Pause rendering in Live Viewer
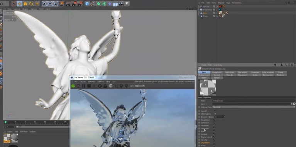This screenshot has width=296, height=147. tap(84, 86)
